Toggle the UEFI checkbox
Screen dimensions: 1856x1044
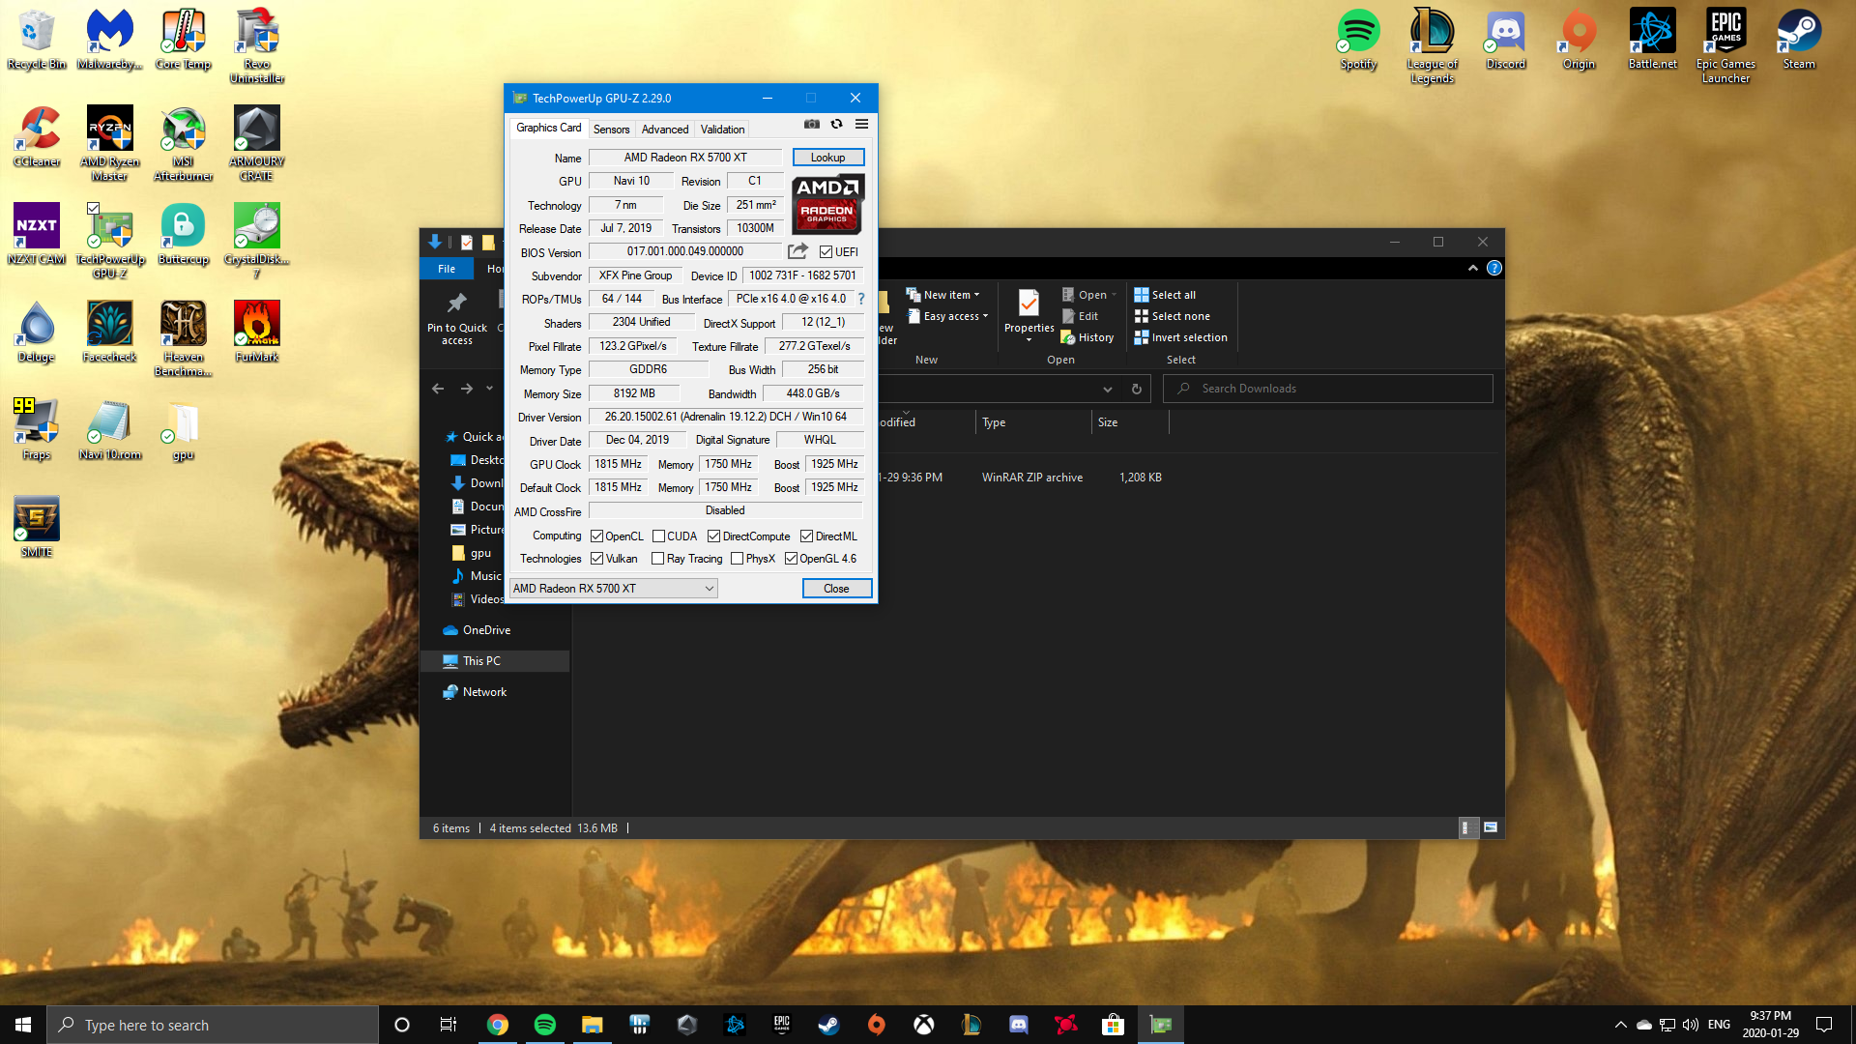pos(826,252)
